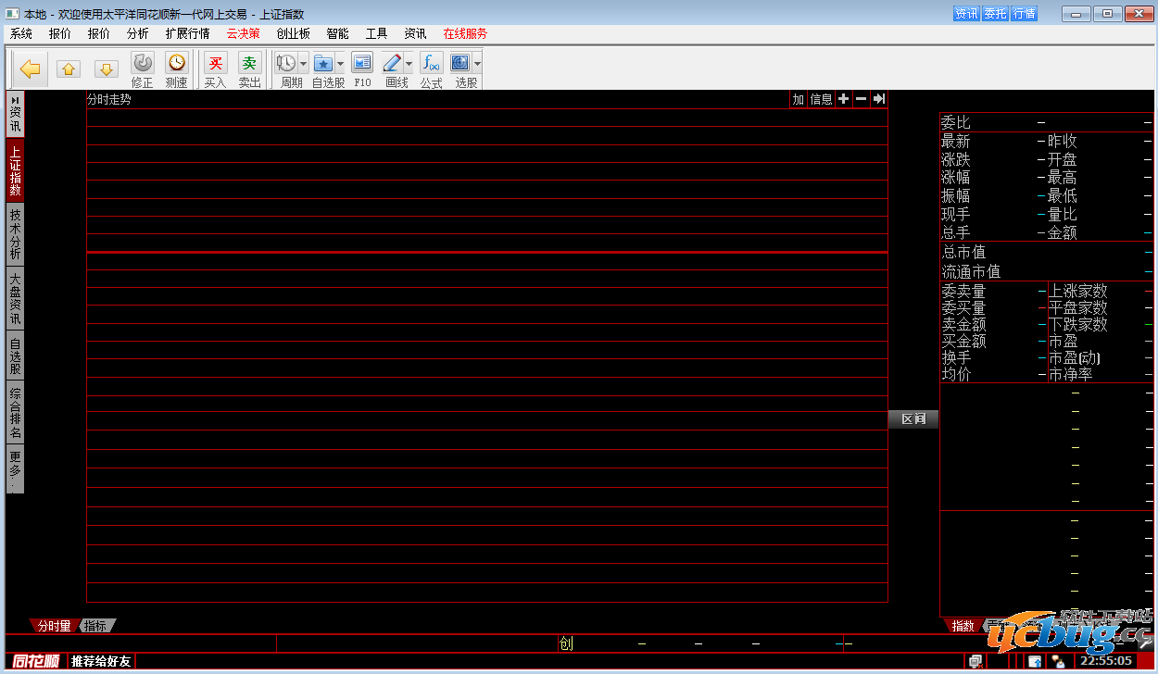
Task: Click the 信息 button on chart header
Action: click(822, 99)
